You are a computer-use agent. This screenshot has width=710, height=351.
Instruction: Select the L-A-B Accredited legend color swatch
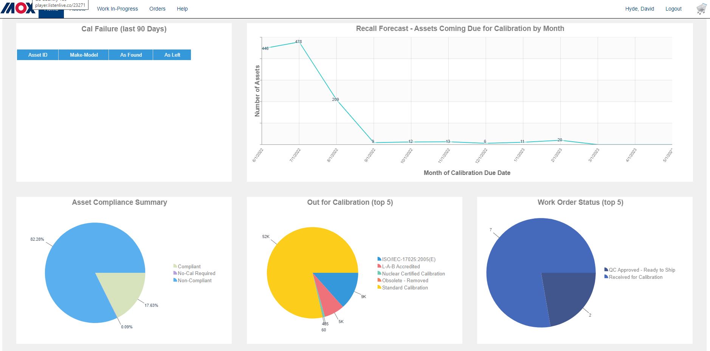click(x=379, y=266)
